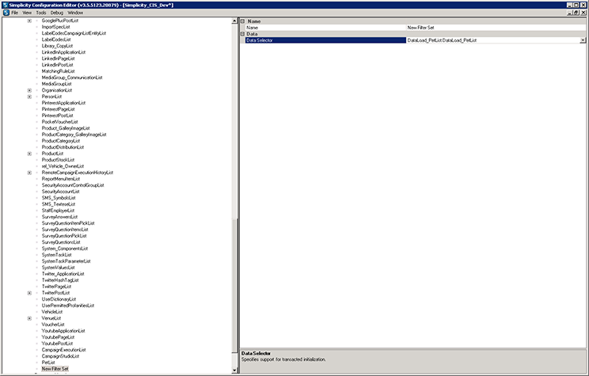Open the Window menu
The image size is (589, 376).
click(x=75, y=13)
